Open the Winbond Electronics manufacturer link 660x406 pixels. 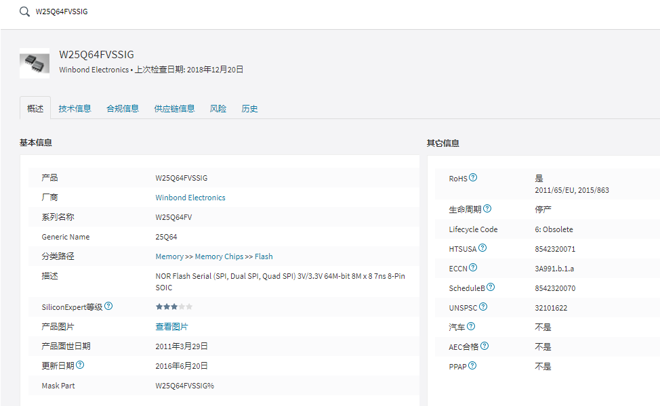pos(190,198)
